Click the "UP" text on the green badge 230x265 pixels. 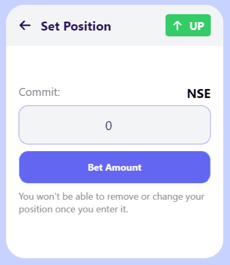click(197, 26)
